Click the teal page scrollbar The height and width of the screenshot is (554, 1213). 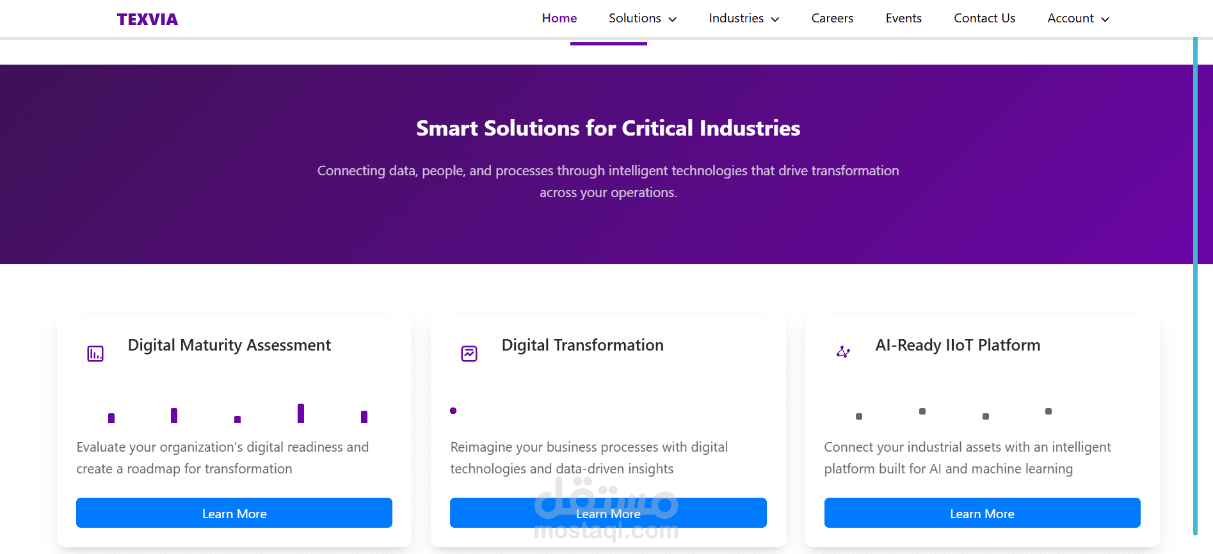[x=1195, y=287]
